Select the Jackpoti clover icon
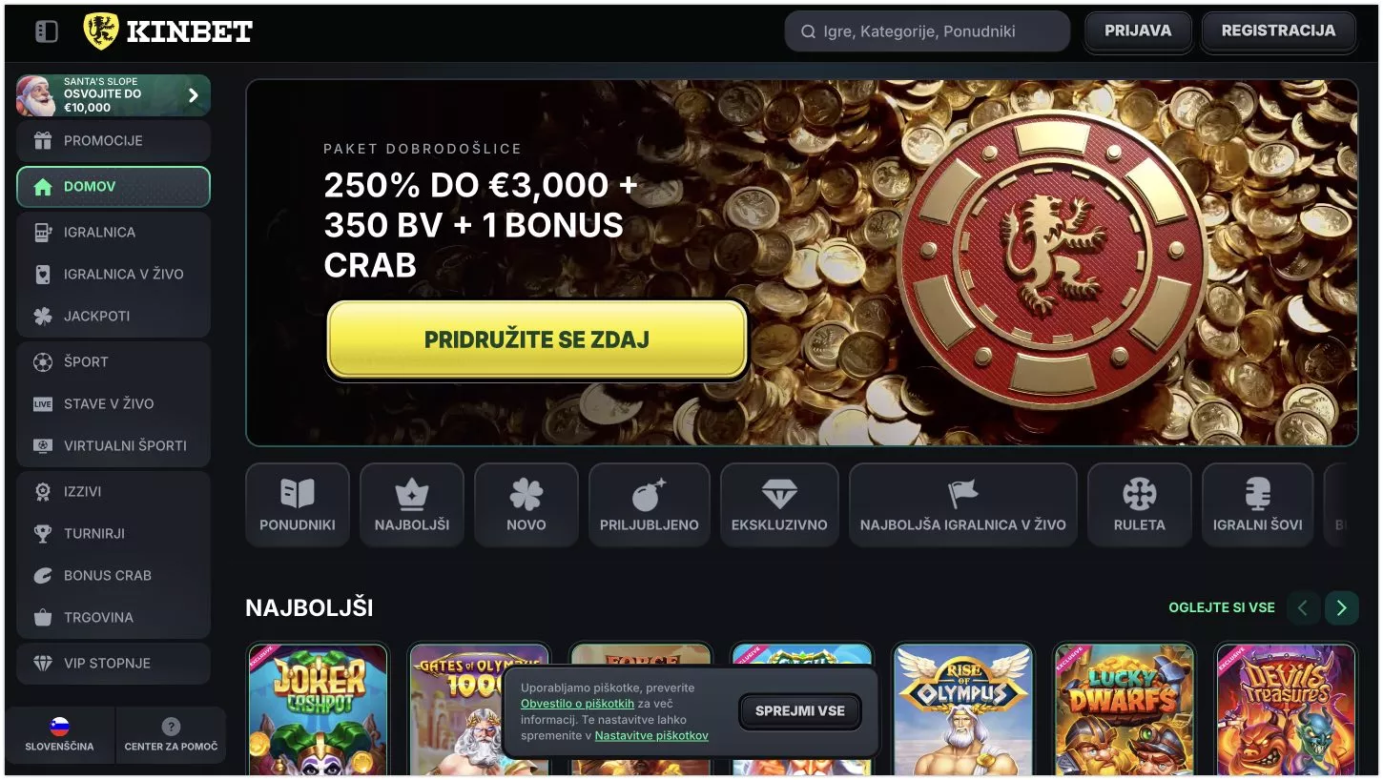 [43, 317]
